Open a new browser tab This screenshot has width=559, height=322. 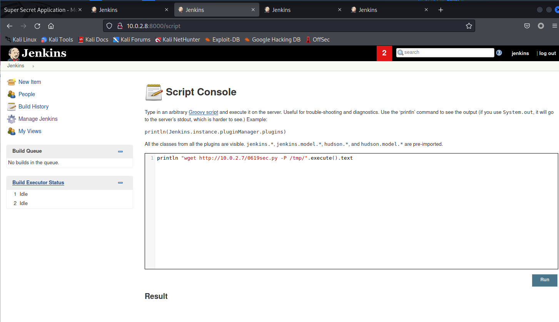[x=441, y=10]
